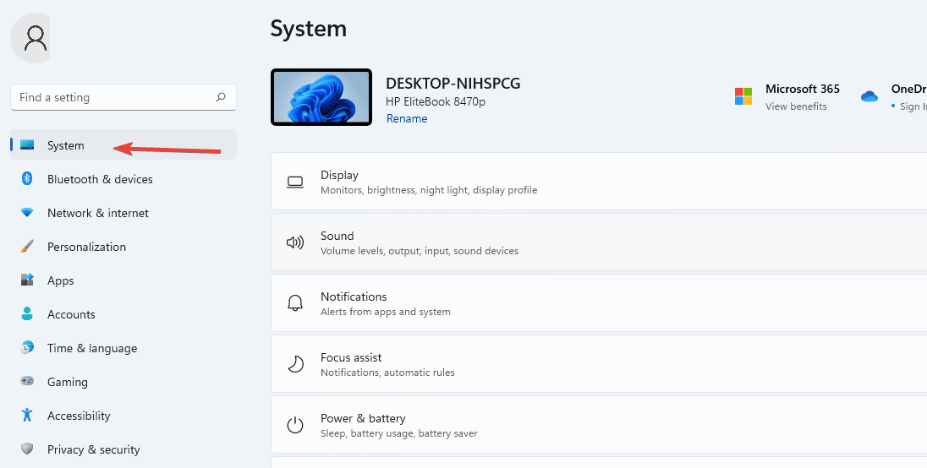Open the Apps settings label
Image resolution: width=927 pixels, height=468 pixels.
(60, 280)
